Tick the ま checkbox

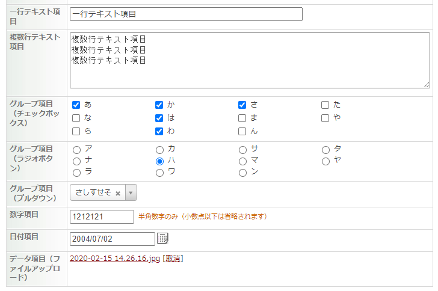point(242,118)
